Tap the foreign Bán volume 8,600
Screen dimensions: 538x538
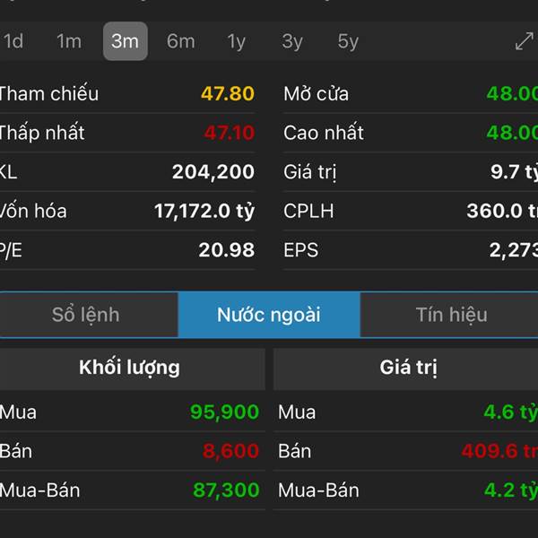230,451
